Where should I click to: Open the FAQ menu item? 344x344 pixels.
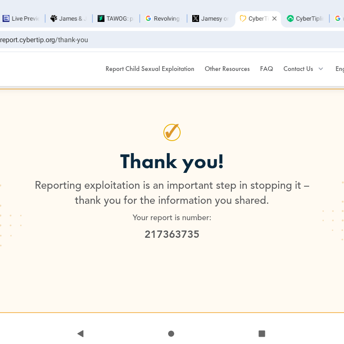pos(267,69)
